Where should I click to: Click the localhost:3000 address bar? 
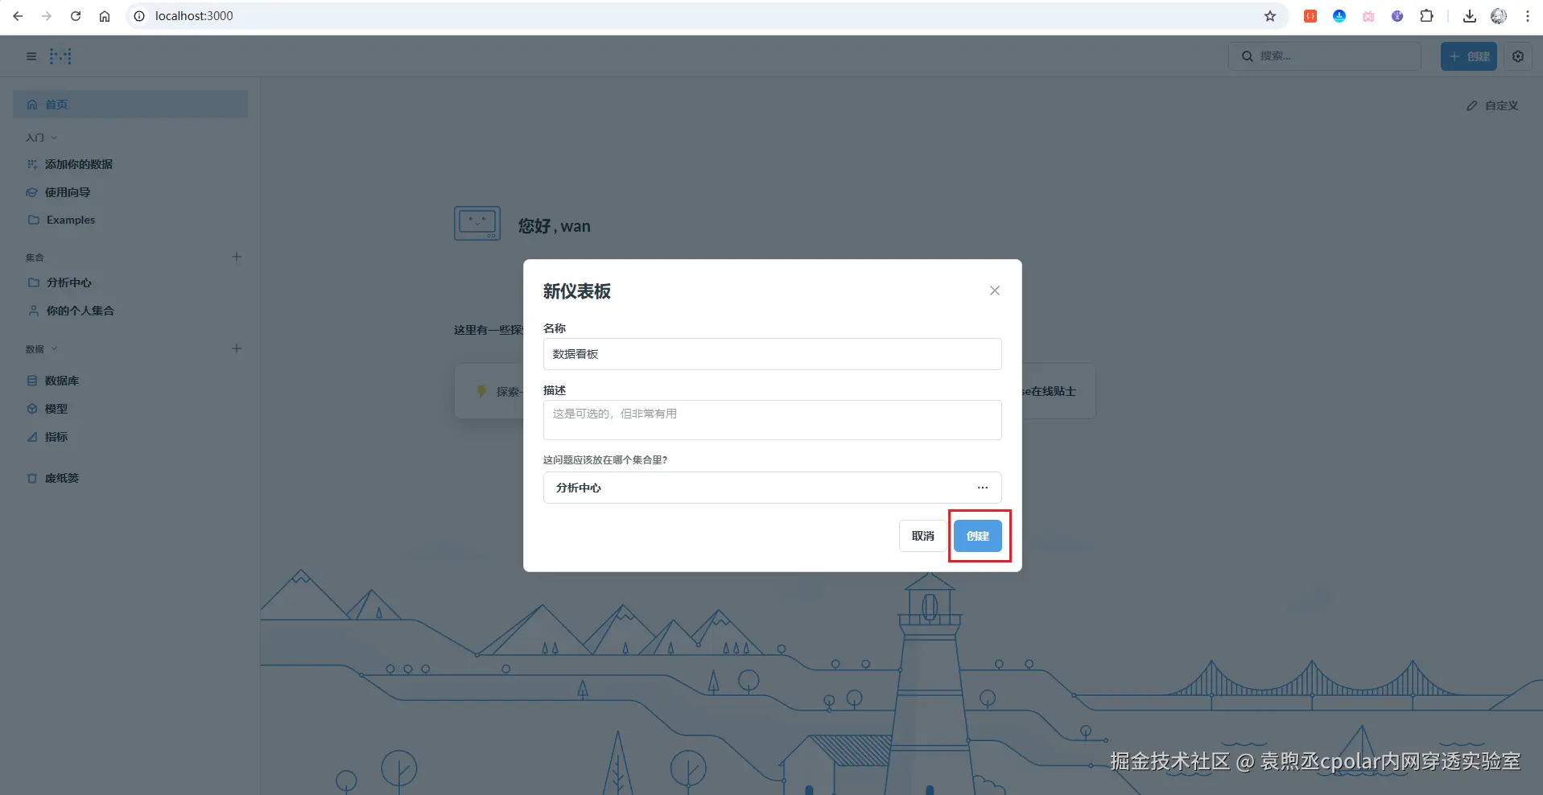pos(707,16)
